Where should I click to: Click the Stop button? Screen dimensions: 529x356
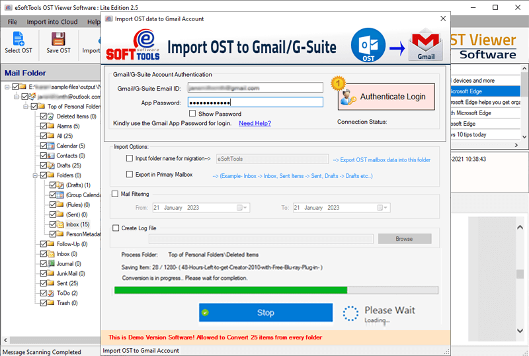click(266, 312)
